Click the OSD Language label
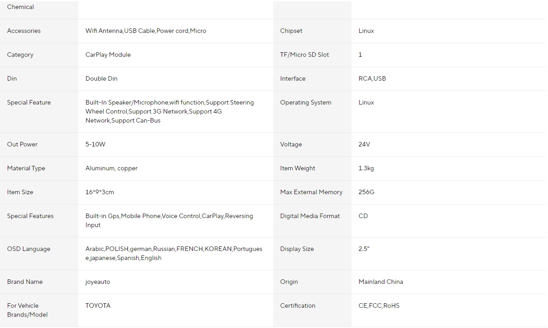 point(29,249)
